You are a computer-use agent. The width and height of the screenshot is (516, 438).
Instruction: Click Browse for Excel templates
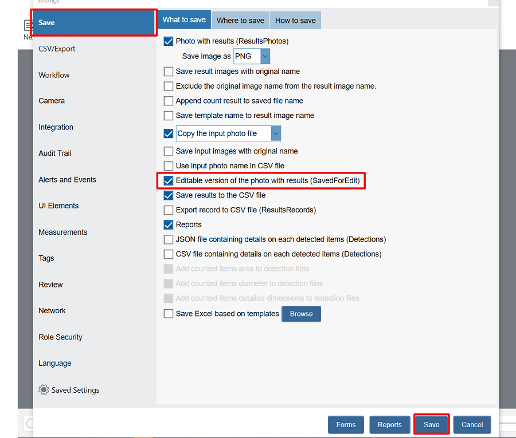[x=301, y=314]
